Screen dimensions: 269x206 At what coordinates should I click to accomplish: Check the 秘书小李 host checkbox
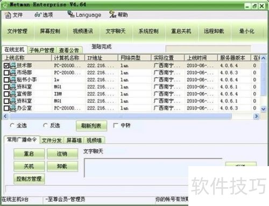pyautogui.click(x=6, y=80)
